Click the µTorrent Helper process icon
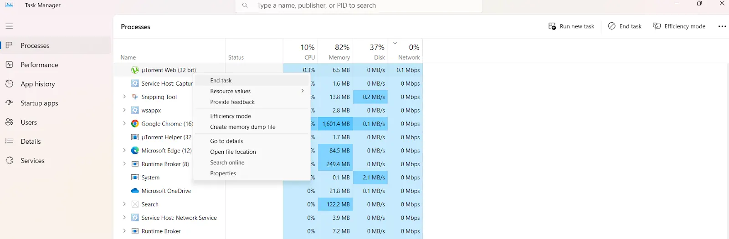729x239 pixels. pyautogui.click(x=135, y=137)
